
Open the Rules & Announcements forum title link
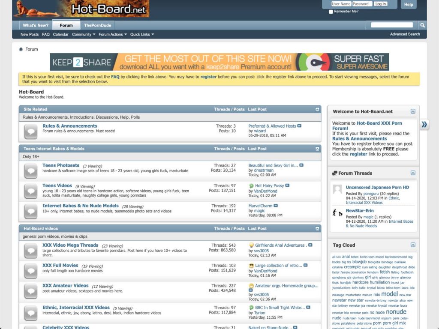pos(70,126)
